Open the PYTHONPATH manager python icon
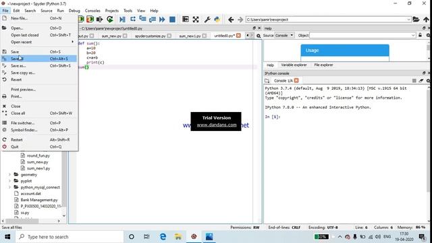 (x=217, y=20)
